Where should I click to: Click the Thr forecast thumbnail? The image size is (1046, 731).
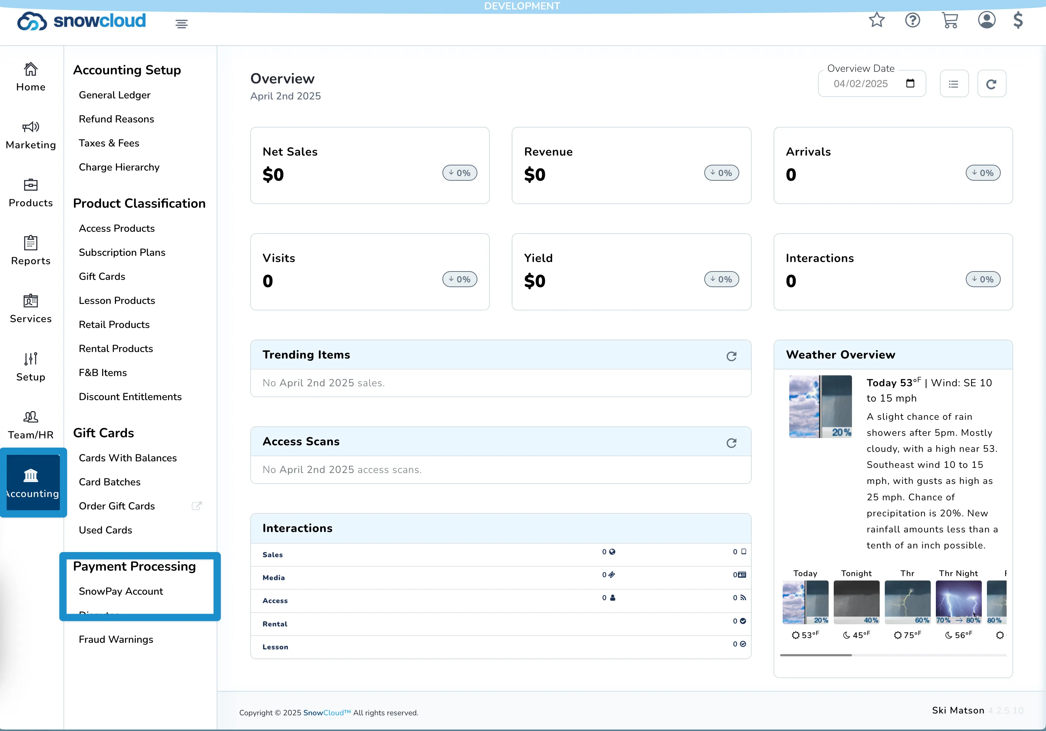[907, 602]
